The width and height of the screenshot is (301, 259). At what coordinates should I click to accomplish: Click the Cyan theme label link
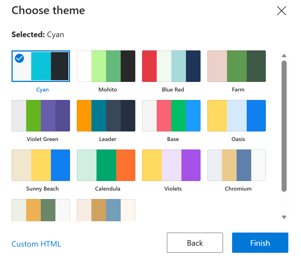click(x=42, y=90)
